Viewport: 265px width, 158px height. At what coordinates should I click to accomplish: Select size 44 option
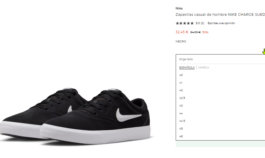181,114
